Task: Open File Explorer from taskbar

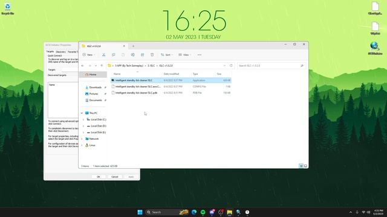Action: coord(230,212)
